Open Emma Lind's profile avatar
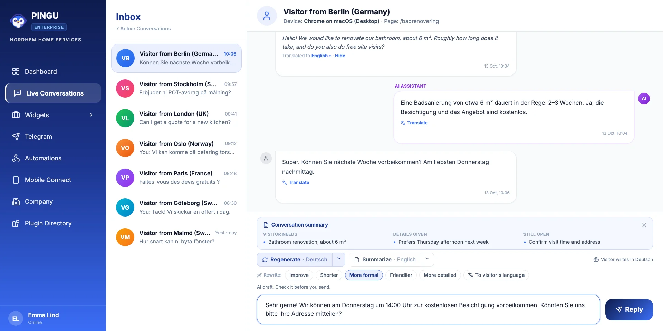 pyautogui.click(x=16, y=318)
